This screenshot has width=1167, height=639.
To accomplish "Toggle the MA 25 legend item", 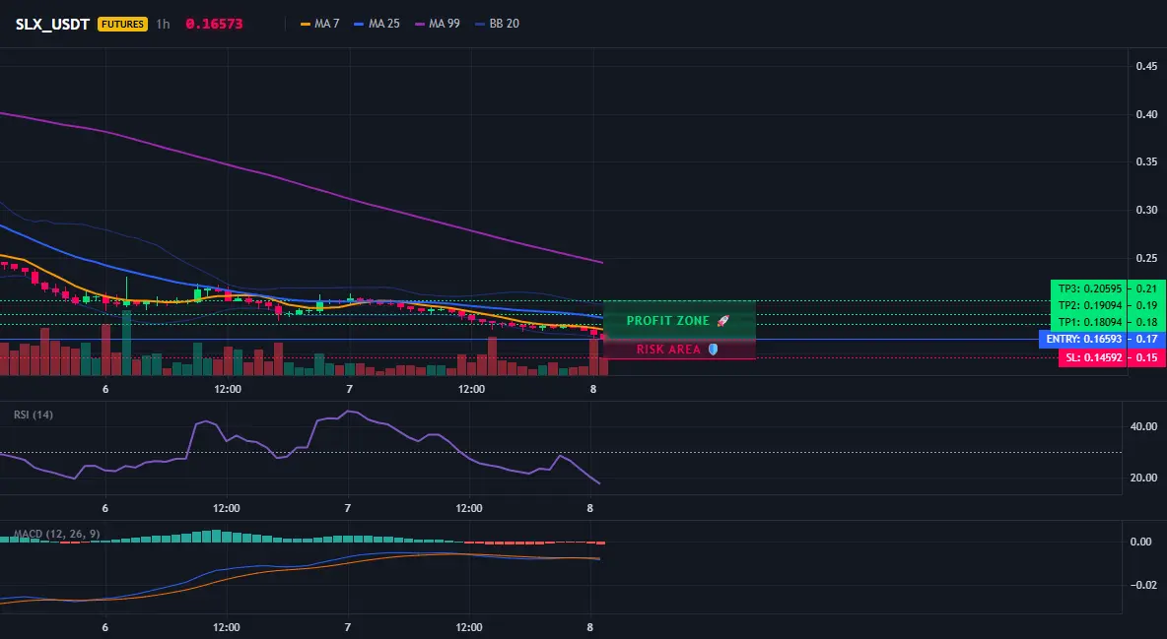I will tap(378, 24).
